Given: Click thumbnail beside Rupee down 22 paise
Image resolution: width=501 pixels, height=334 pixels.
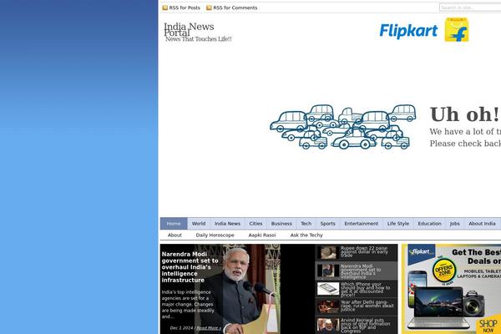Looking at the screenshot, I should coord(328,252).
